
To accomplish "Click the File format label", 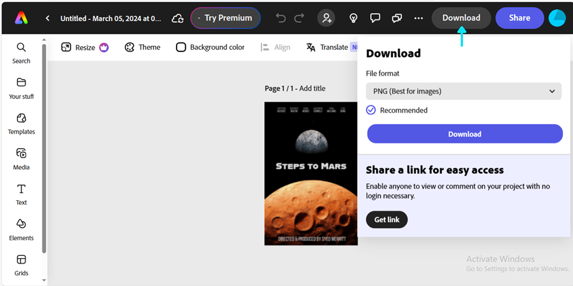I will [x=383, y=73].
